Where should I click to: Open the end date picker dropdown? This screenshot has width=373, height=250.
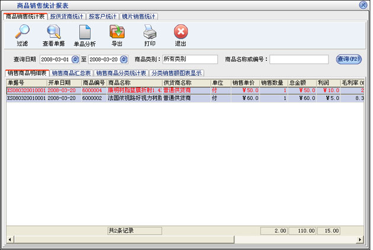(x=124, y=59)
